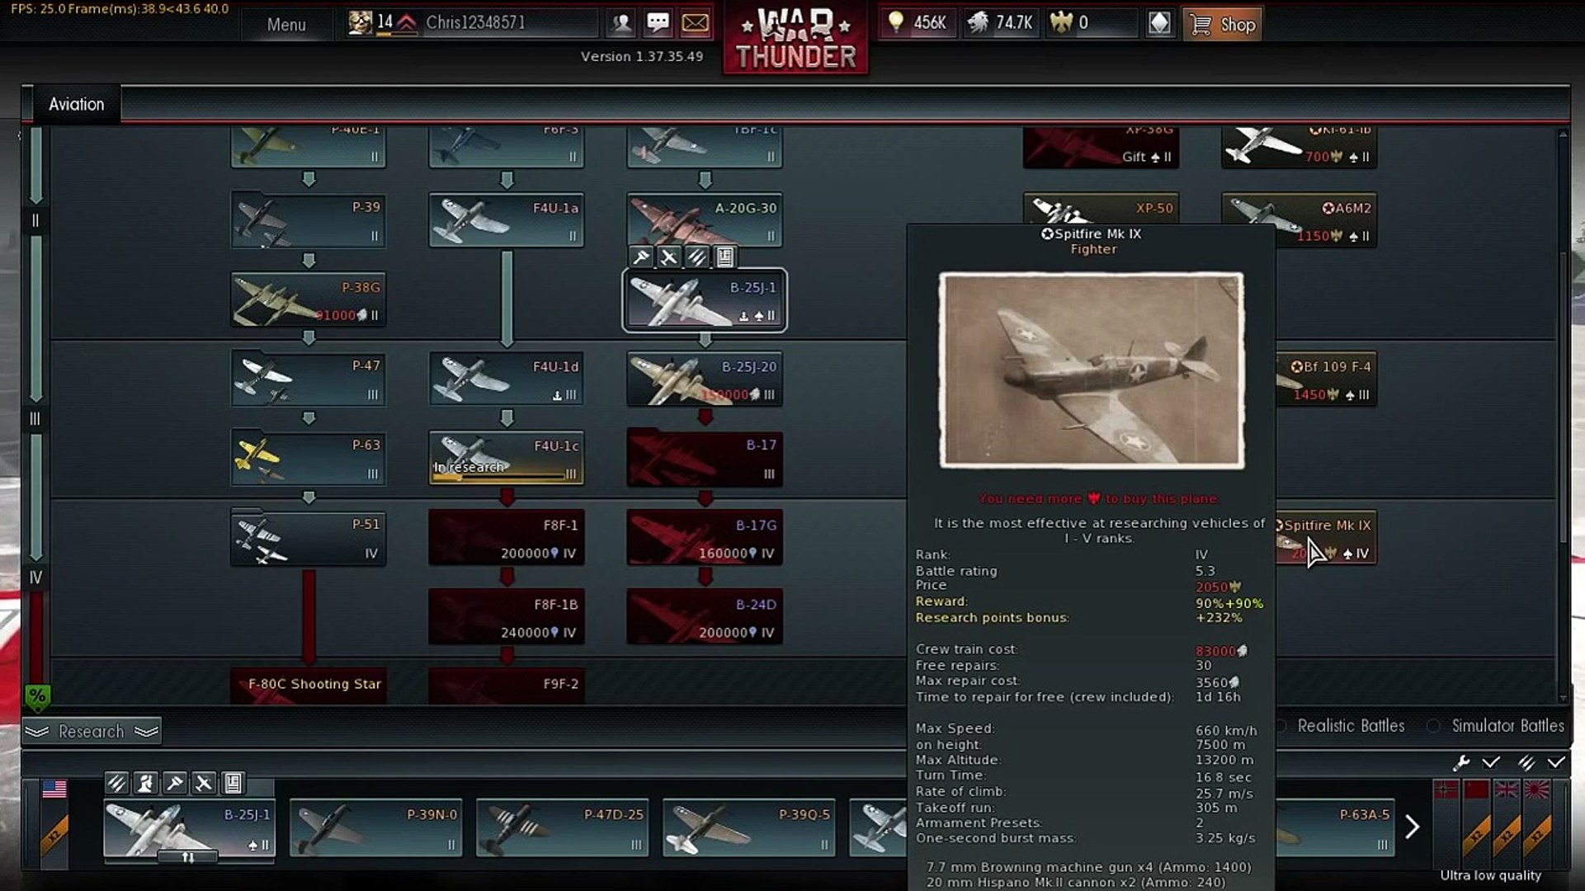Select the P-51 aircraft card
Image resolution: width=1585 pixels, height=891 pixels.
click(309, 537)
